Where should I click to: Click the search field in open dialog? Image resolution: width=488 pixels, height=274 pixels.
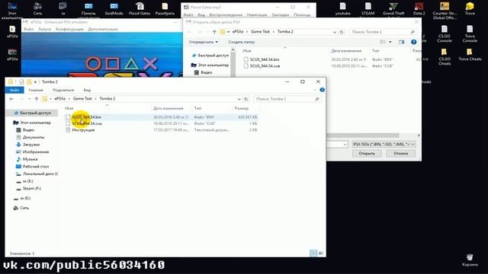383,32
